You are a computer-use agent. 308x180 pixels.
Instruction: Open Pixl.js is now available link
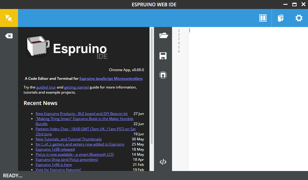(x=75, y=154)
